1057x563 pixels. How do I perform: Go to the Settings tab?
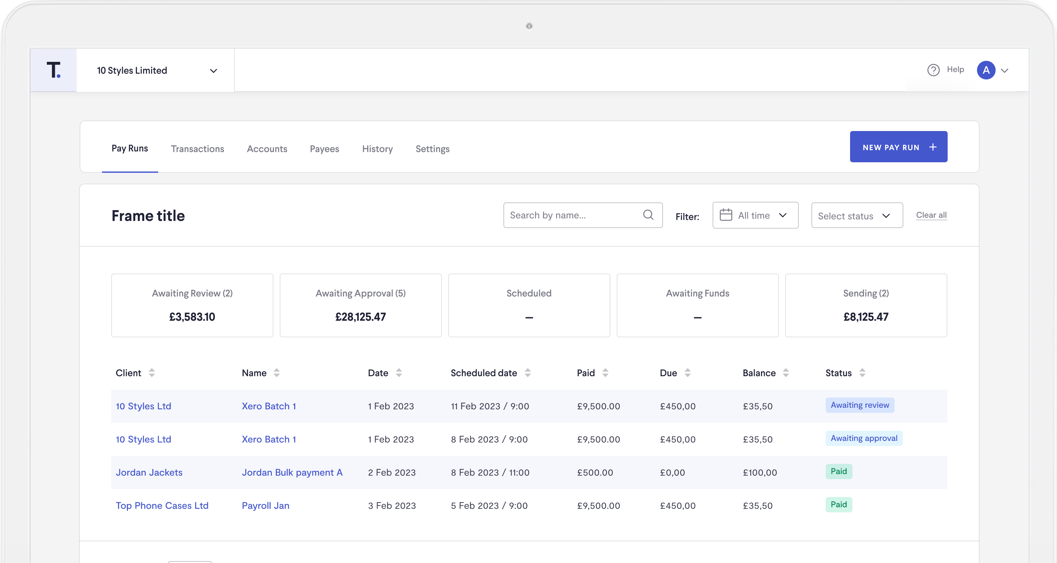pos(432,149)
